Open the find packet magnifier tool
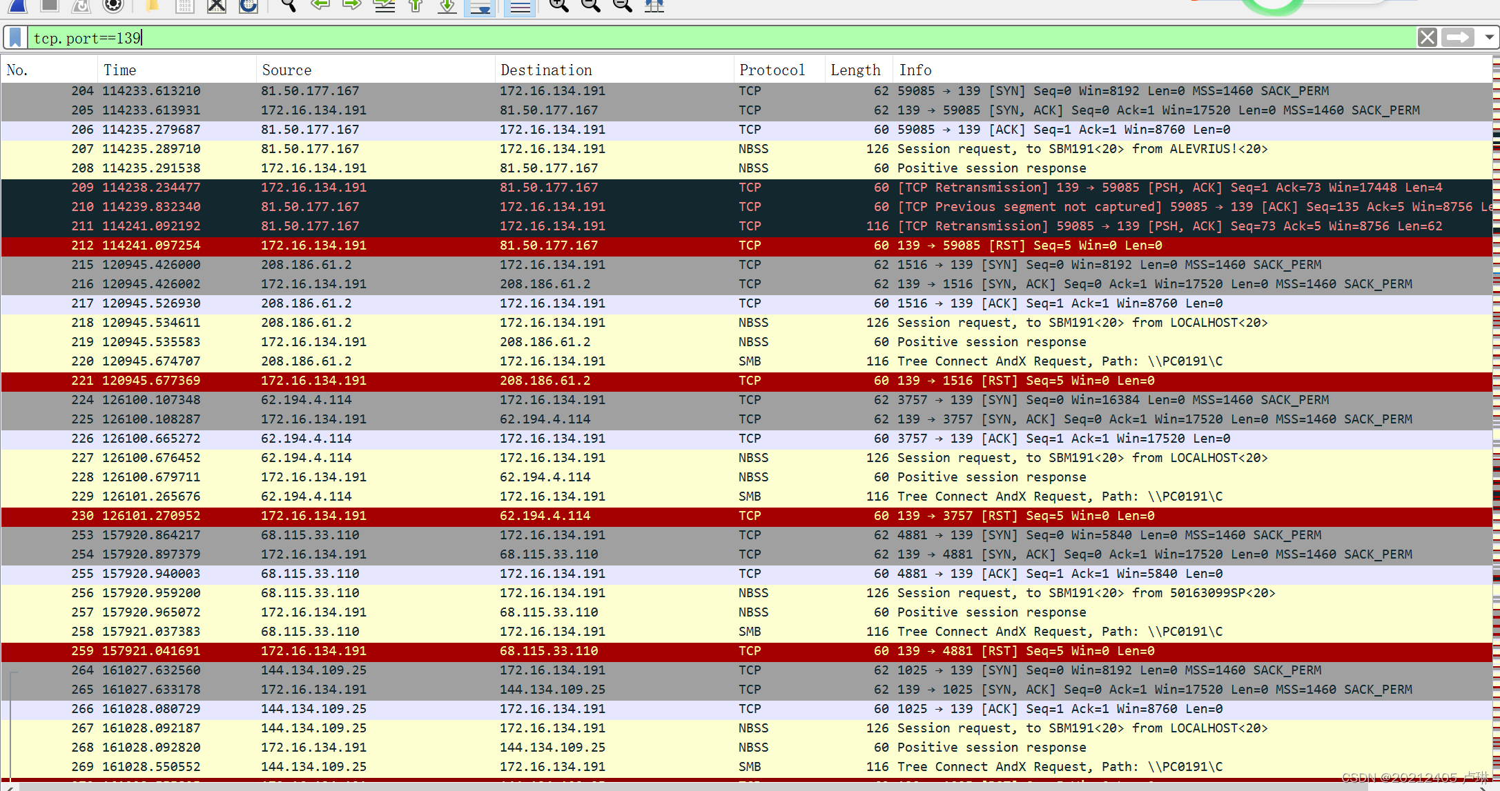Image resolution: width=1500 pixels, height=791 pixels. coord(289,6)
